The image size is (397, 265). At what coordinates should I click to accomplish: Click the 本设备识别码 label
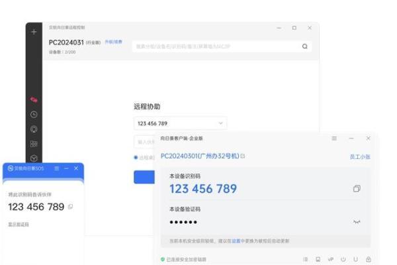coord(185,176)
